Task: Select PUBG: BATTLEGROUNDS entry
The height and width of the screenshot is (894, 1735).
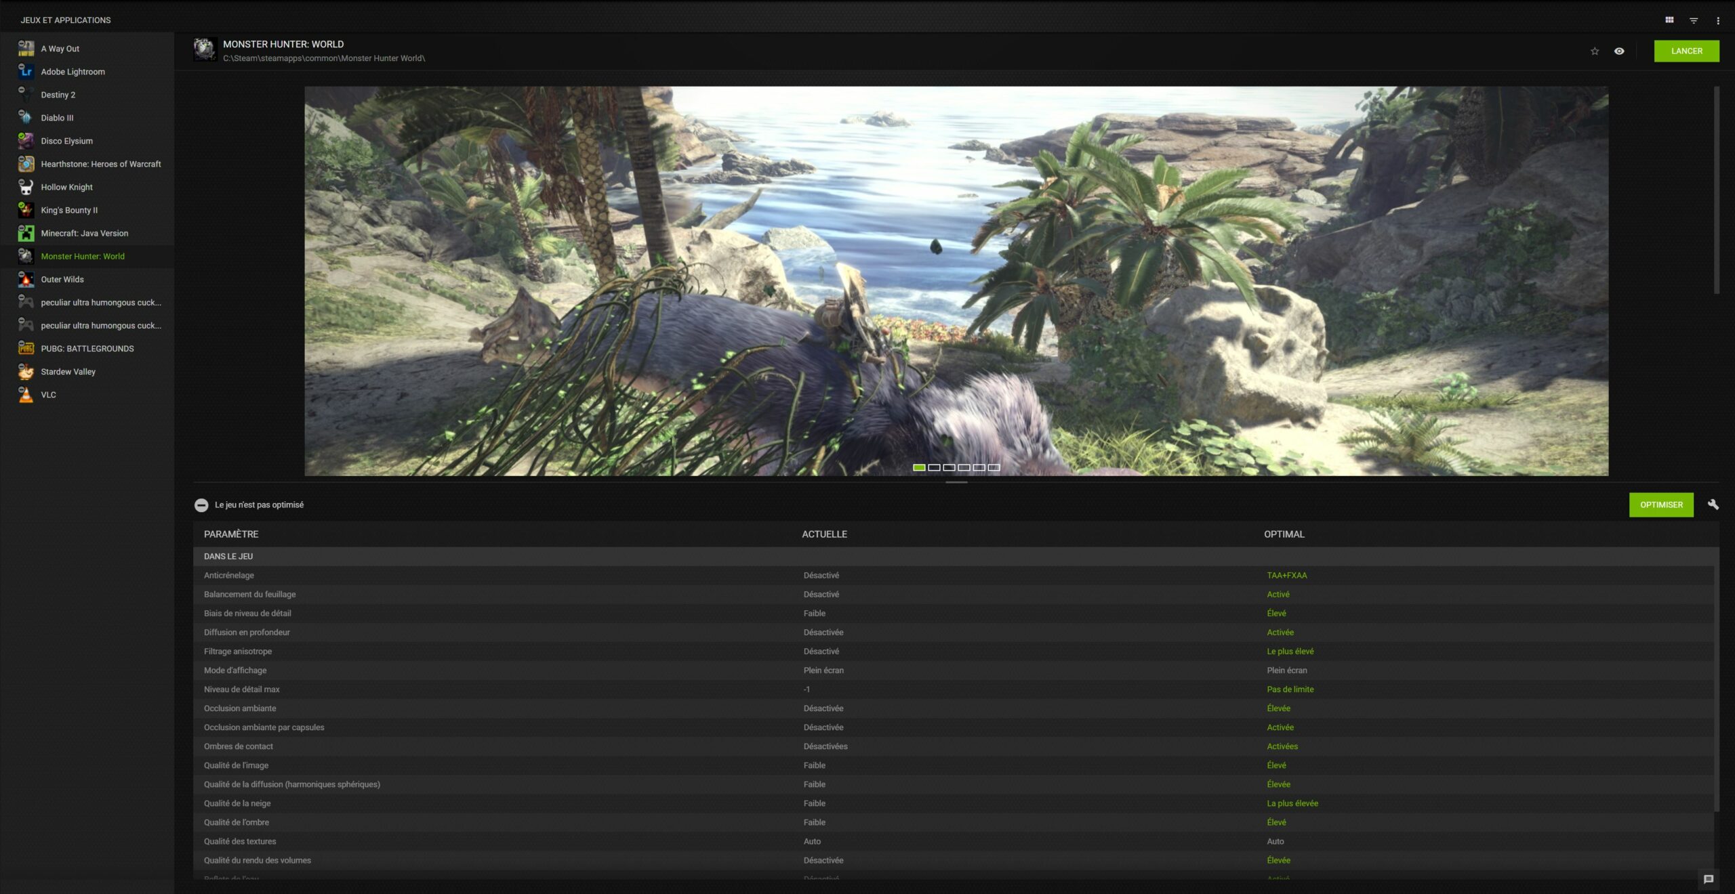Action: coord(87,348)
